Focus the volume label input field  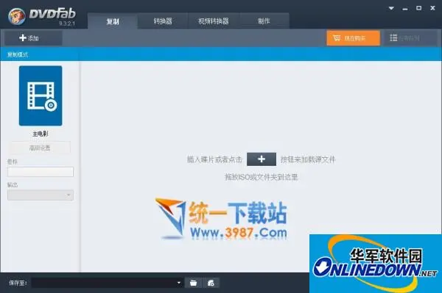coord(41,172)
